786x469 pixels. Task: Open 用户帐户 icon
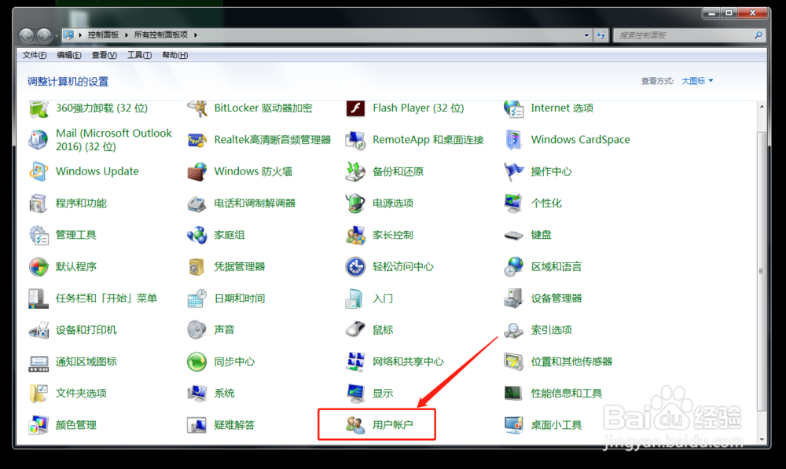click(x=355, y=425)
